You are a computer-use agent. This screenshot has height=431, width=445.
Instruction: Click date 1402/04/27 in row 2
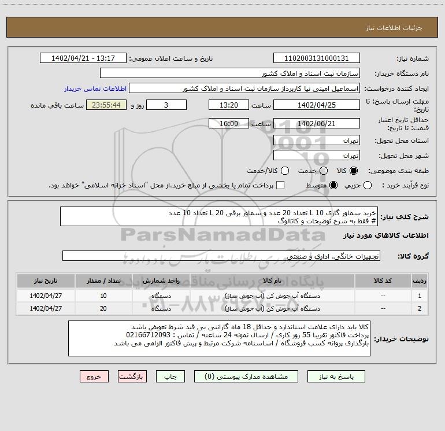point(46,308)
